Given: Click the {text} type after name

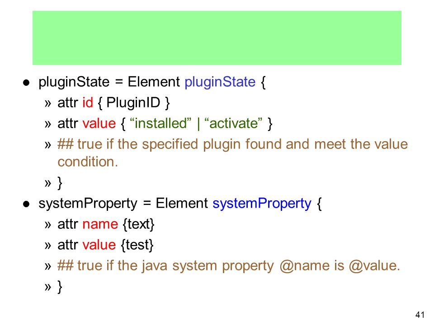Looking at the screenshot, I should (x=138, y=224).
